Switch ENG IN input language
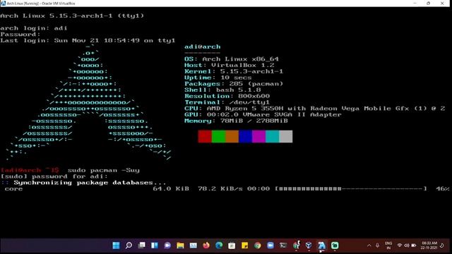Screen dimensions: 452x254 [388, 246]
